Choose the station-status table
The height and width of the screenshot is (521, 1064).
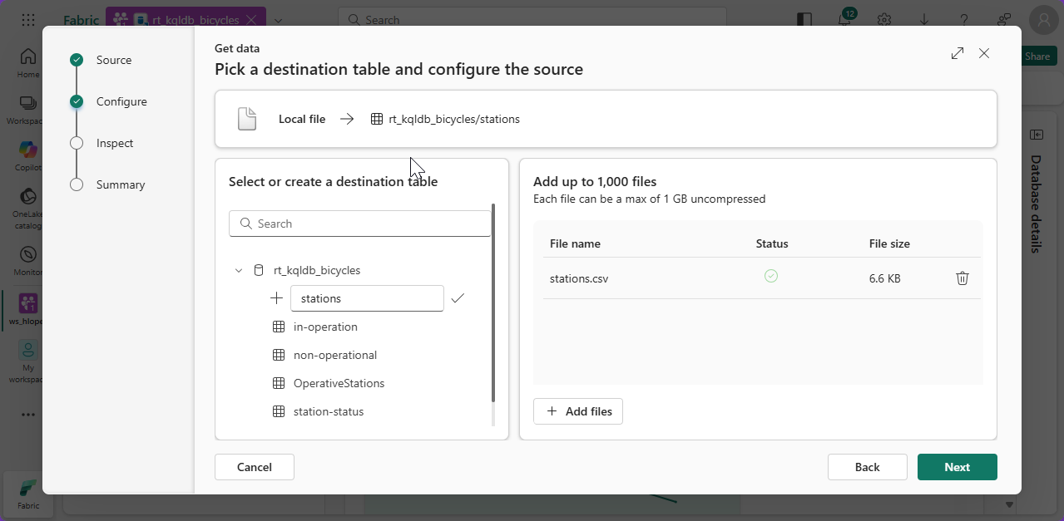[x=328, y=411]
